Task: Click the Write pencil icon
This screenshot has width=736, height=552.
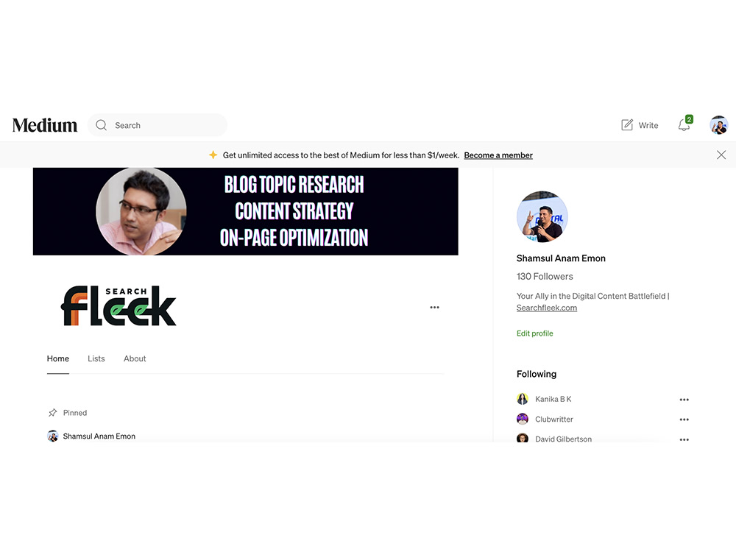Action: point(626,125)
